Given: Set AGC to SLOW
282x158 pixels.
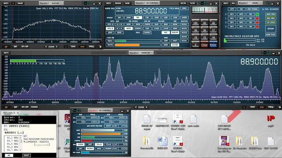Looking at the screenshot, I should pyautogui.click(x=175, y=45).
